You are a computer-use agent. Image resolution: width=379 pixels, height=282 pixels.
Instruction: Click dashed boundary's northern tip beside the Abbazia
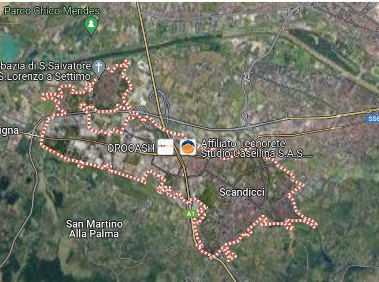126,63
